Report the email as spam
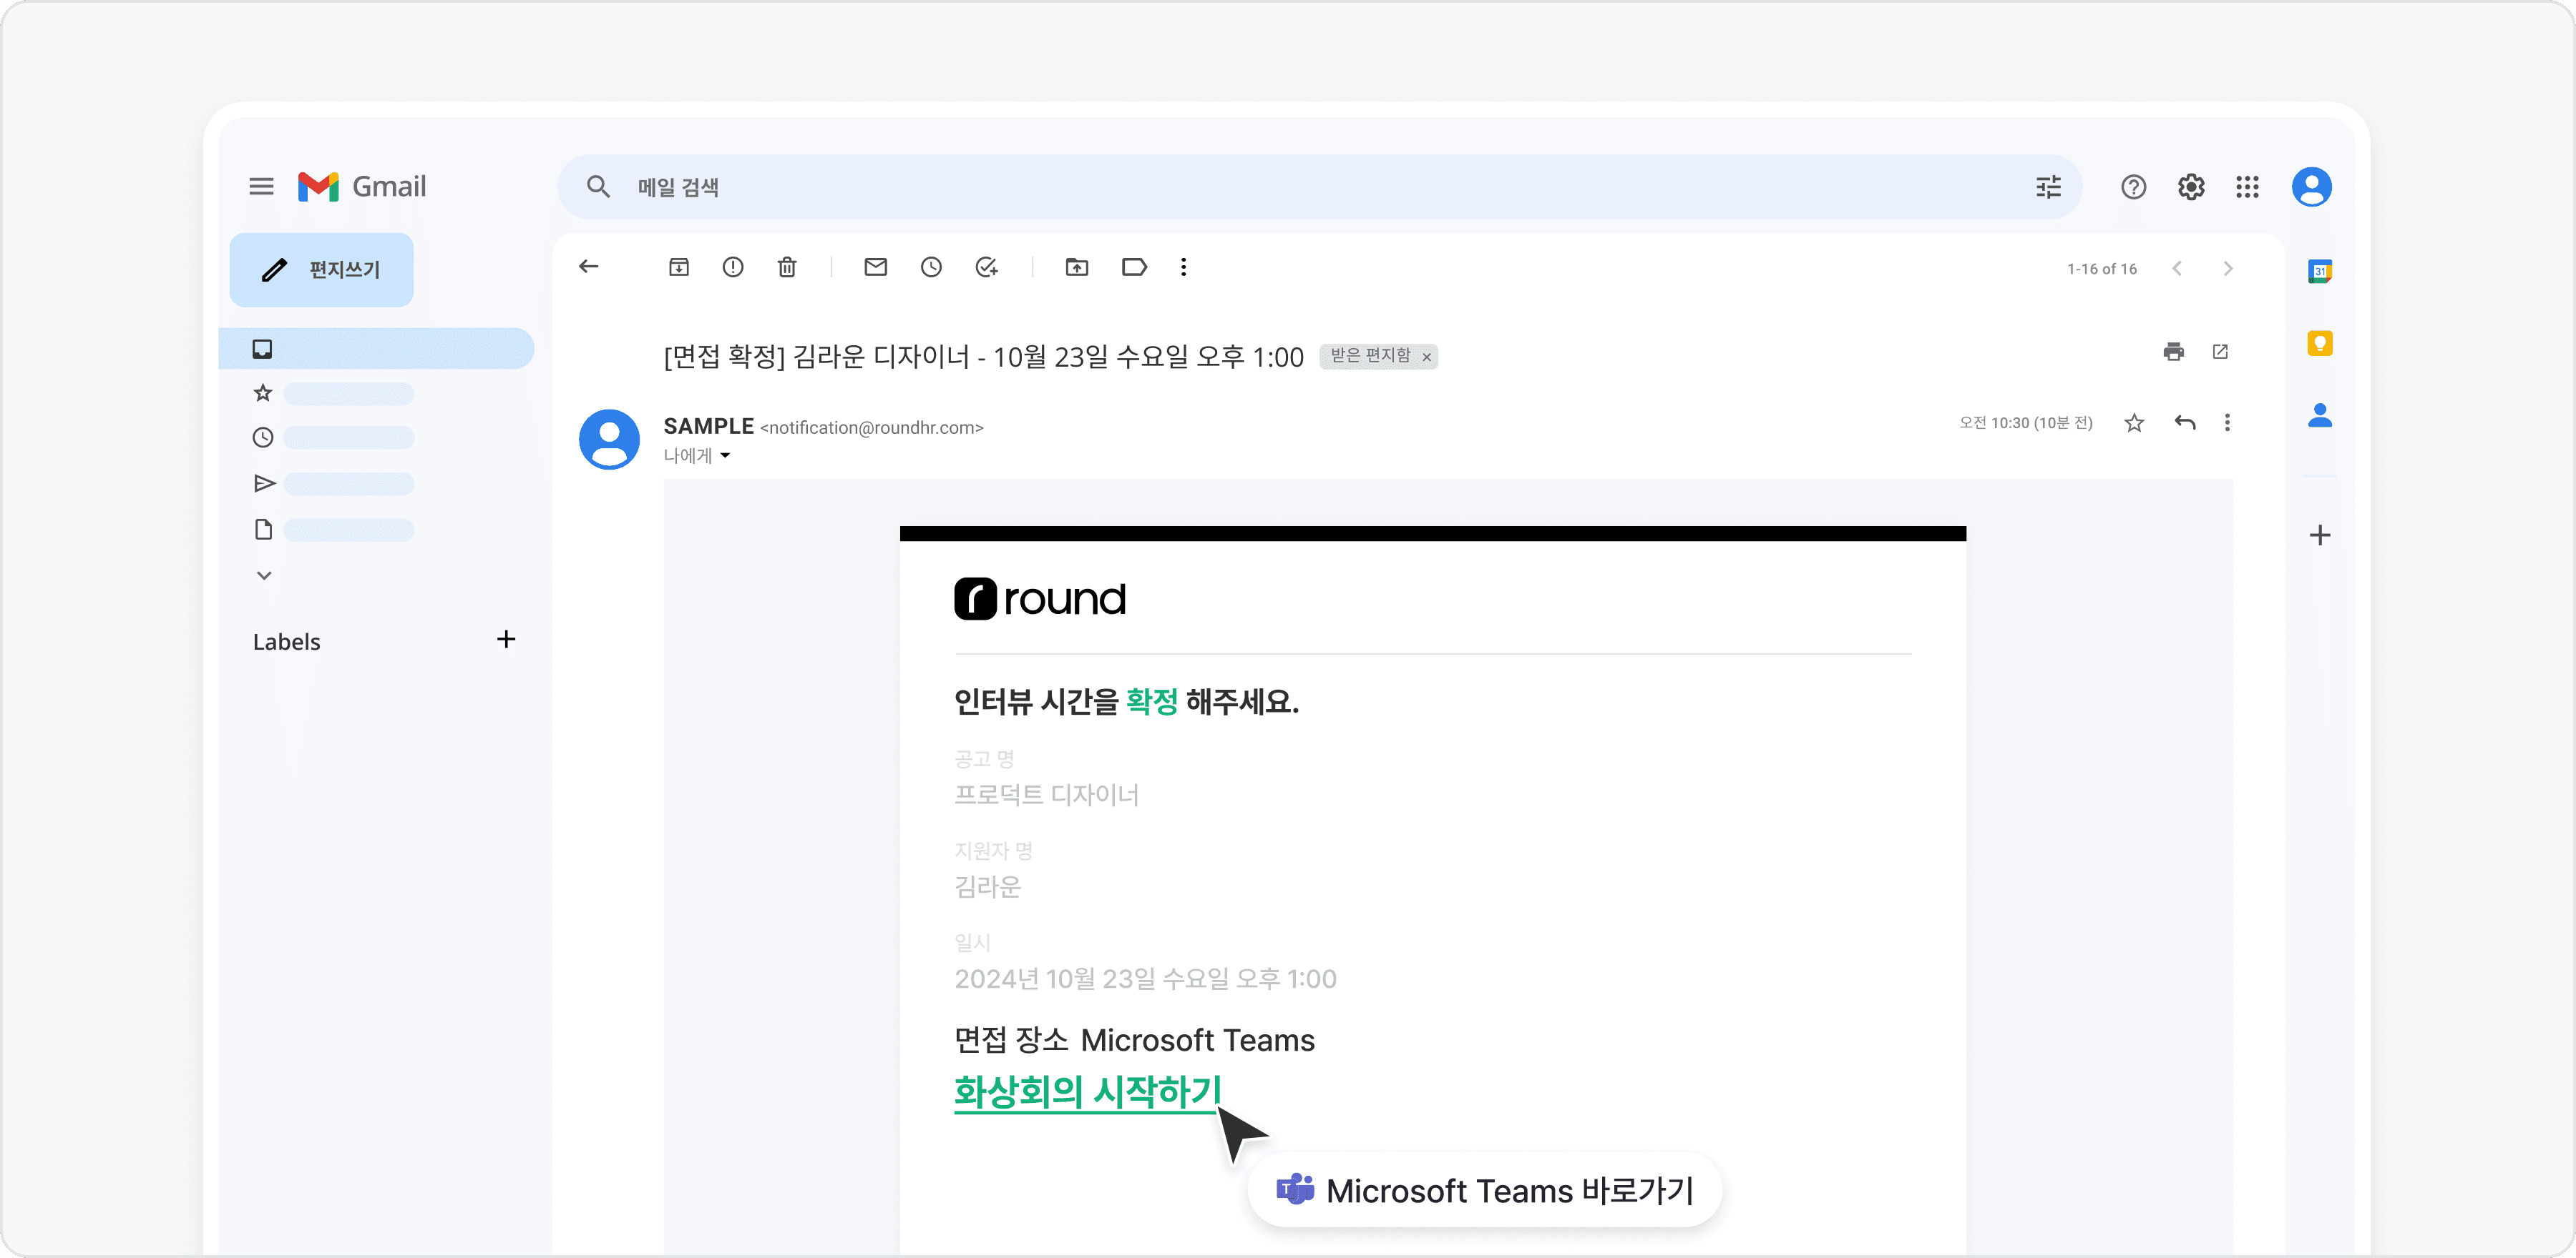Image resolution: width=2576 pixels, height=1258 pixels. pyautogui.click(x=733, y=267)
